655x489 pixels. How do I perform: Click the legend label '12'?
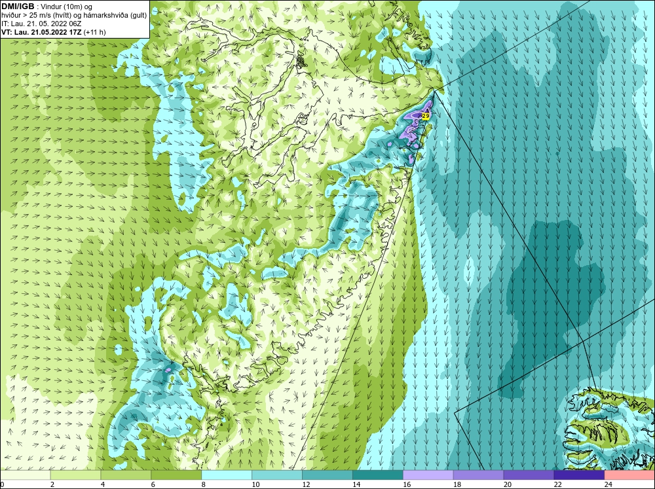pos(306,484)
